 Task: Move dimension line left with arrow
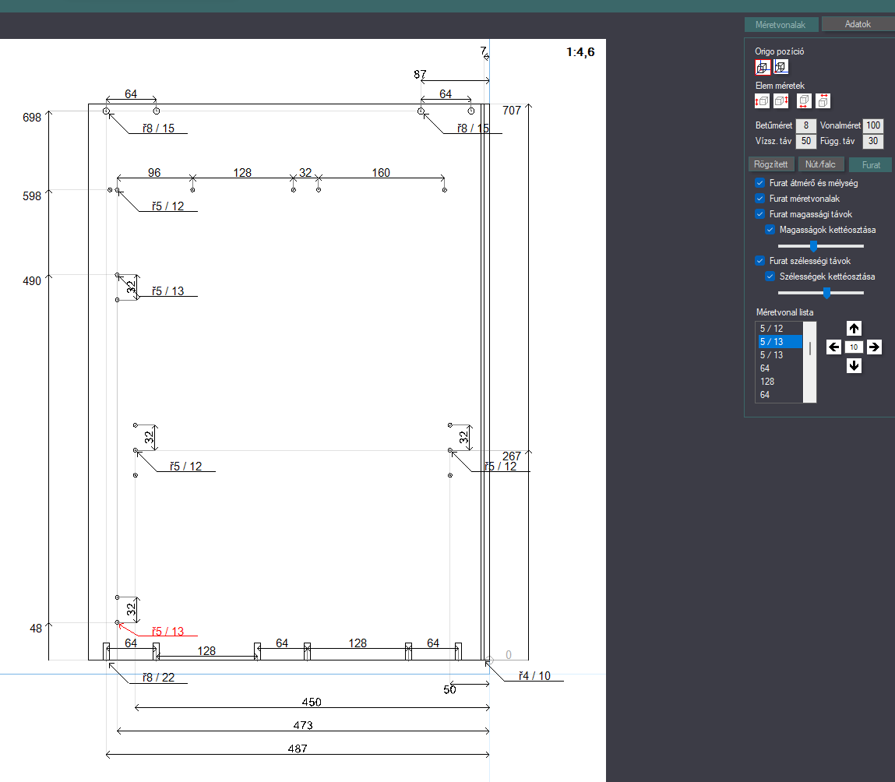[x=834, y=347]
